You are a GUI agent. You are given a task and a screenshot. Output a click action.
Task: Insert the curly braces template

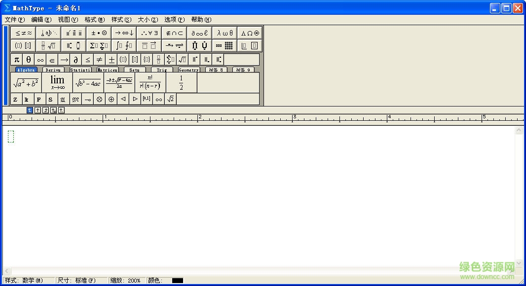pos(147,60)
